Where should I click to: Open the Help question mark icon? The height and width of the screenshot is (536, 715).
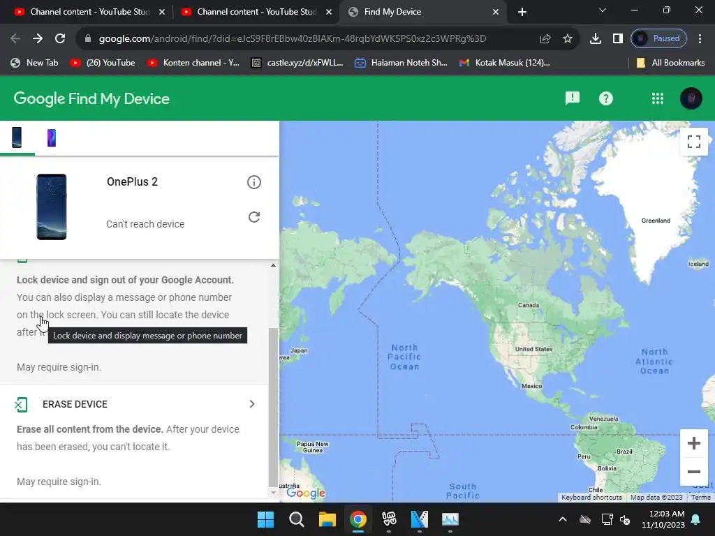click(606, 98)
